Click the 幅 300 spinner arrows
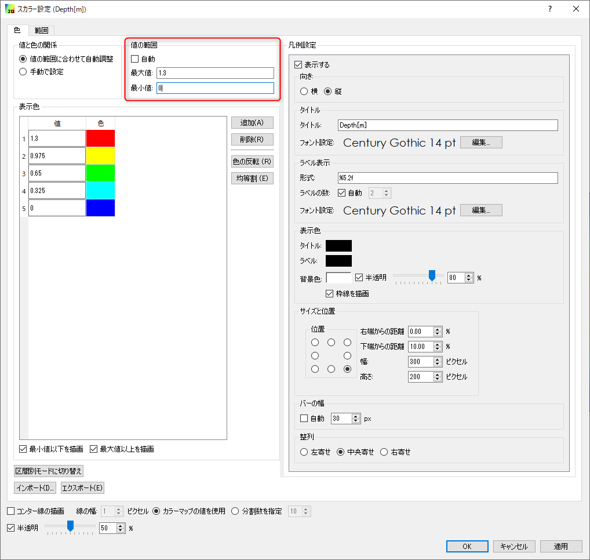 (437, 362)
